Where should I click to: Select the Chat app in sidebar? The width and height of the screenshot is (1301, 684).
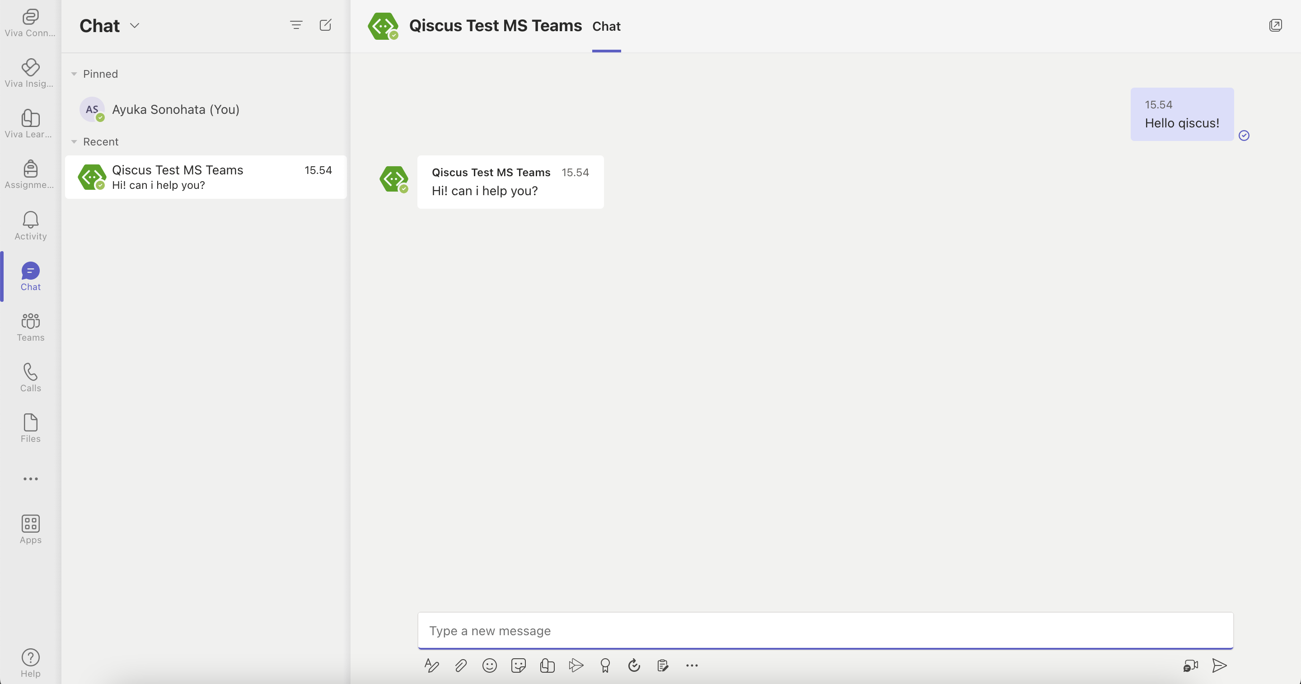click(x=30, y=276)
